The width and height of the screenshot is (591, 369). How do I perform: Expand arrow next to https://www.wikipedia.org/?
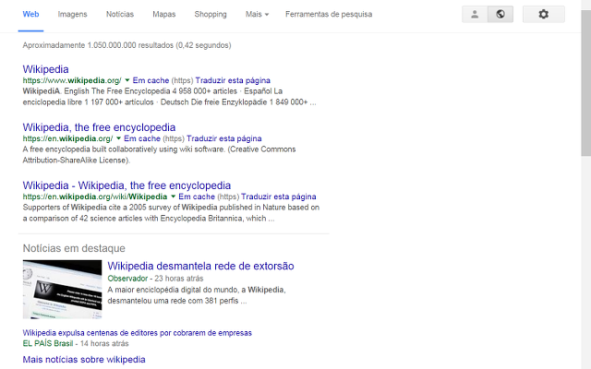click(127, 80)
